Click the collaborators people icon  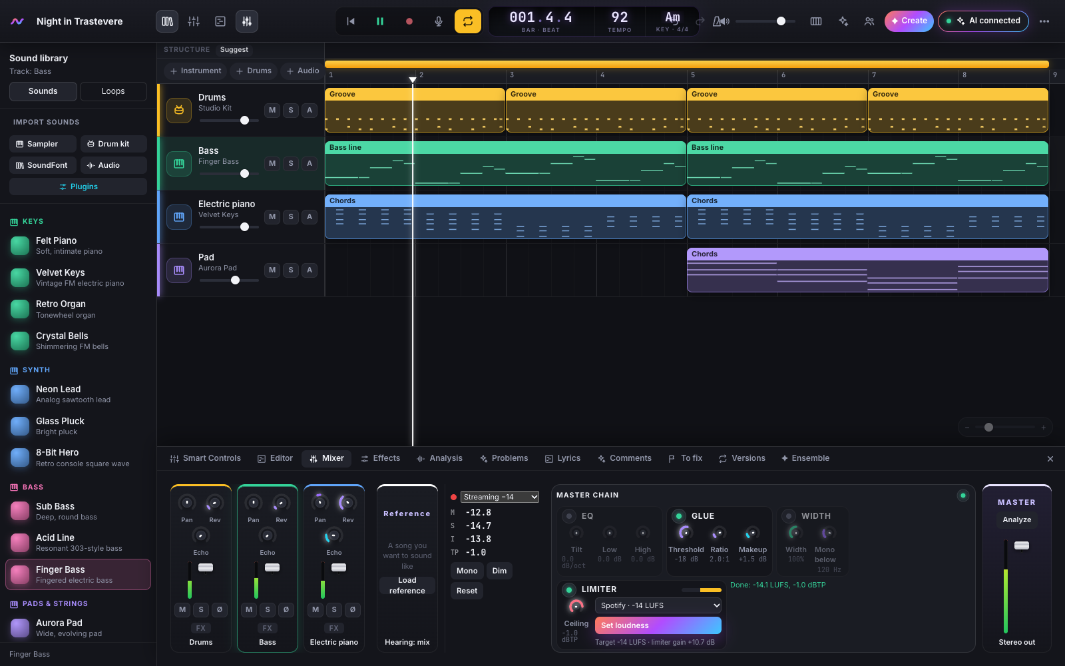pyautogui.click(x=869, y=21)
